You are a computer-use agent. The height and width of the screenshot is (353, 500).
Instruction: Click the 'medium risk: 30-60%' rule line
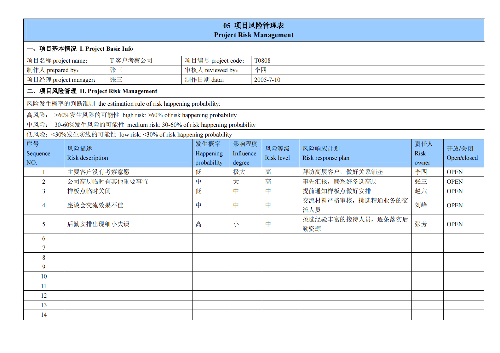[141, 125]
